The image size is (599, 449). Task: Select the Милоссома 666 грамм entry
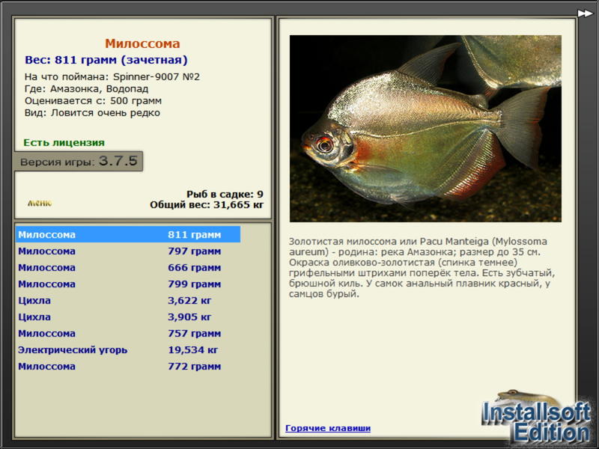[x=128, y=268]
